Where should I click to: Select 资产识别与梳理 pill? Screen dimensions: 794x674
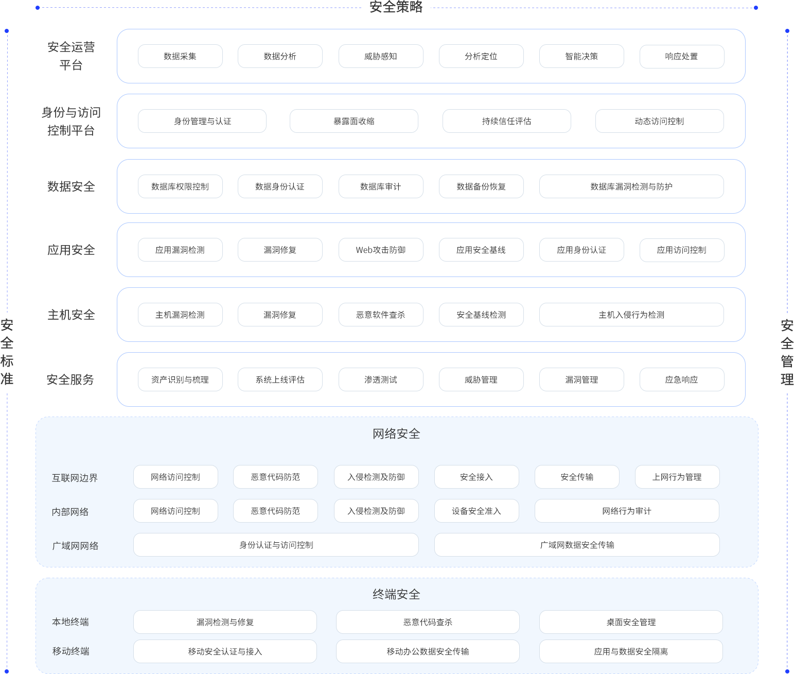pos(180,379)
